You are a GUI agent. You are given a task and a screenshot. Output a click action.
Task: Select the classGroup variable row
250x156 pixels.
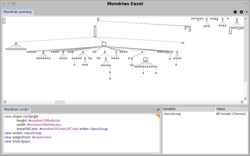[205, 114]
